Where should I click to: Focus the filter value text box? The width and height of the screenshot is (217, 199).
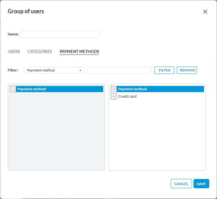119,70
